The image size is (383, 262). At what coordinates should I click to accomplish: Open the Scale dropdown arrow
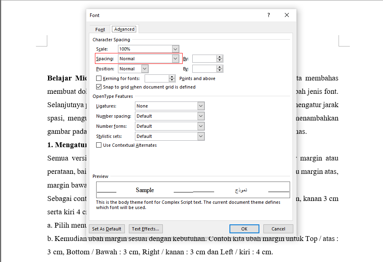click(175, 49)
